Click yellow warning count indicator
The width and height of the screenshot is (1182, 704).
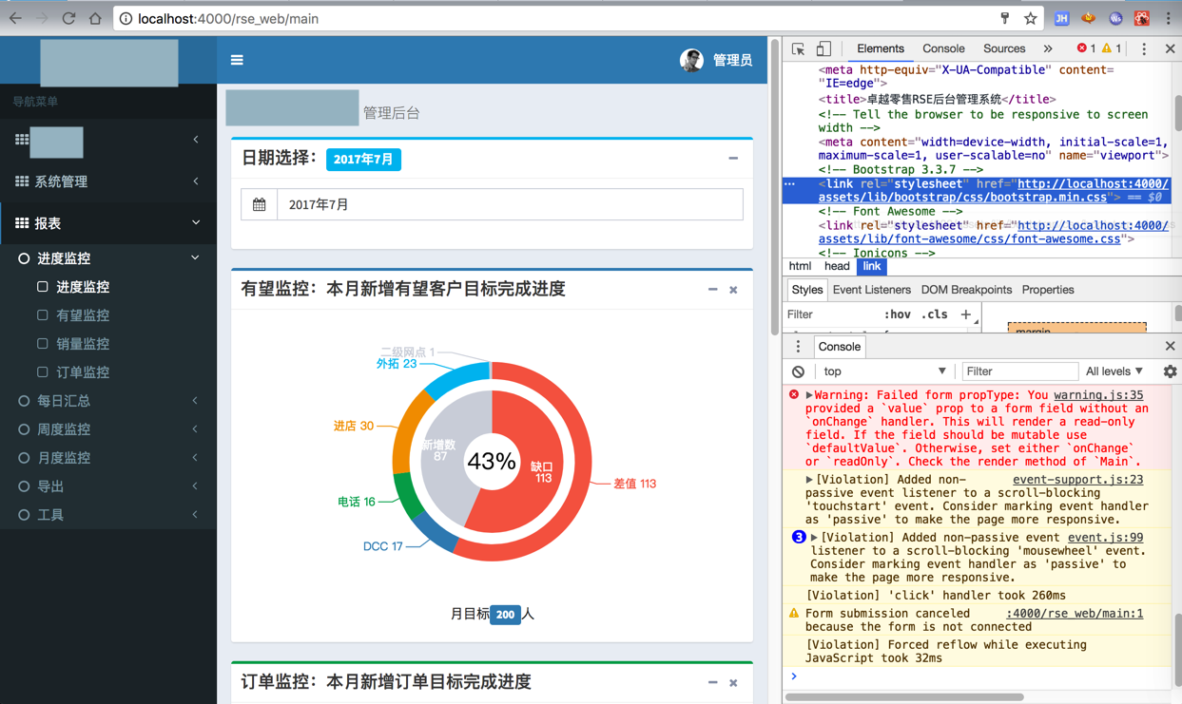tap(1112, 48)
